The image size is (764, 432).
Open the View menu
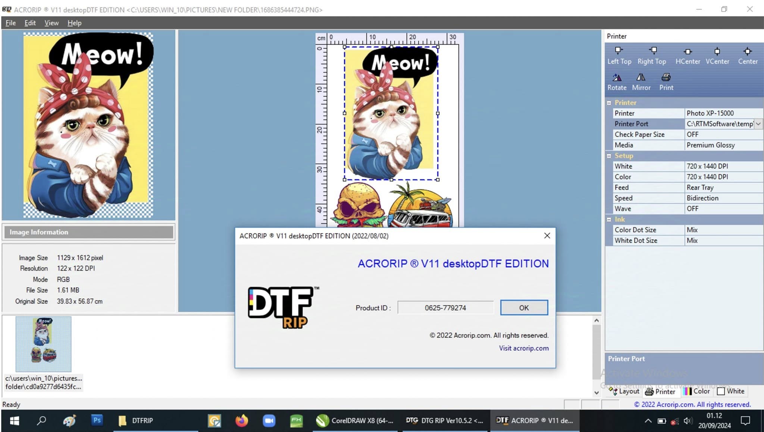[51, 23]
